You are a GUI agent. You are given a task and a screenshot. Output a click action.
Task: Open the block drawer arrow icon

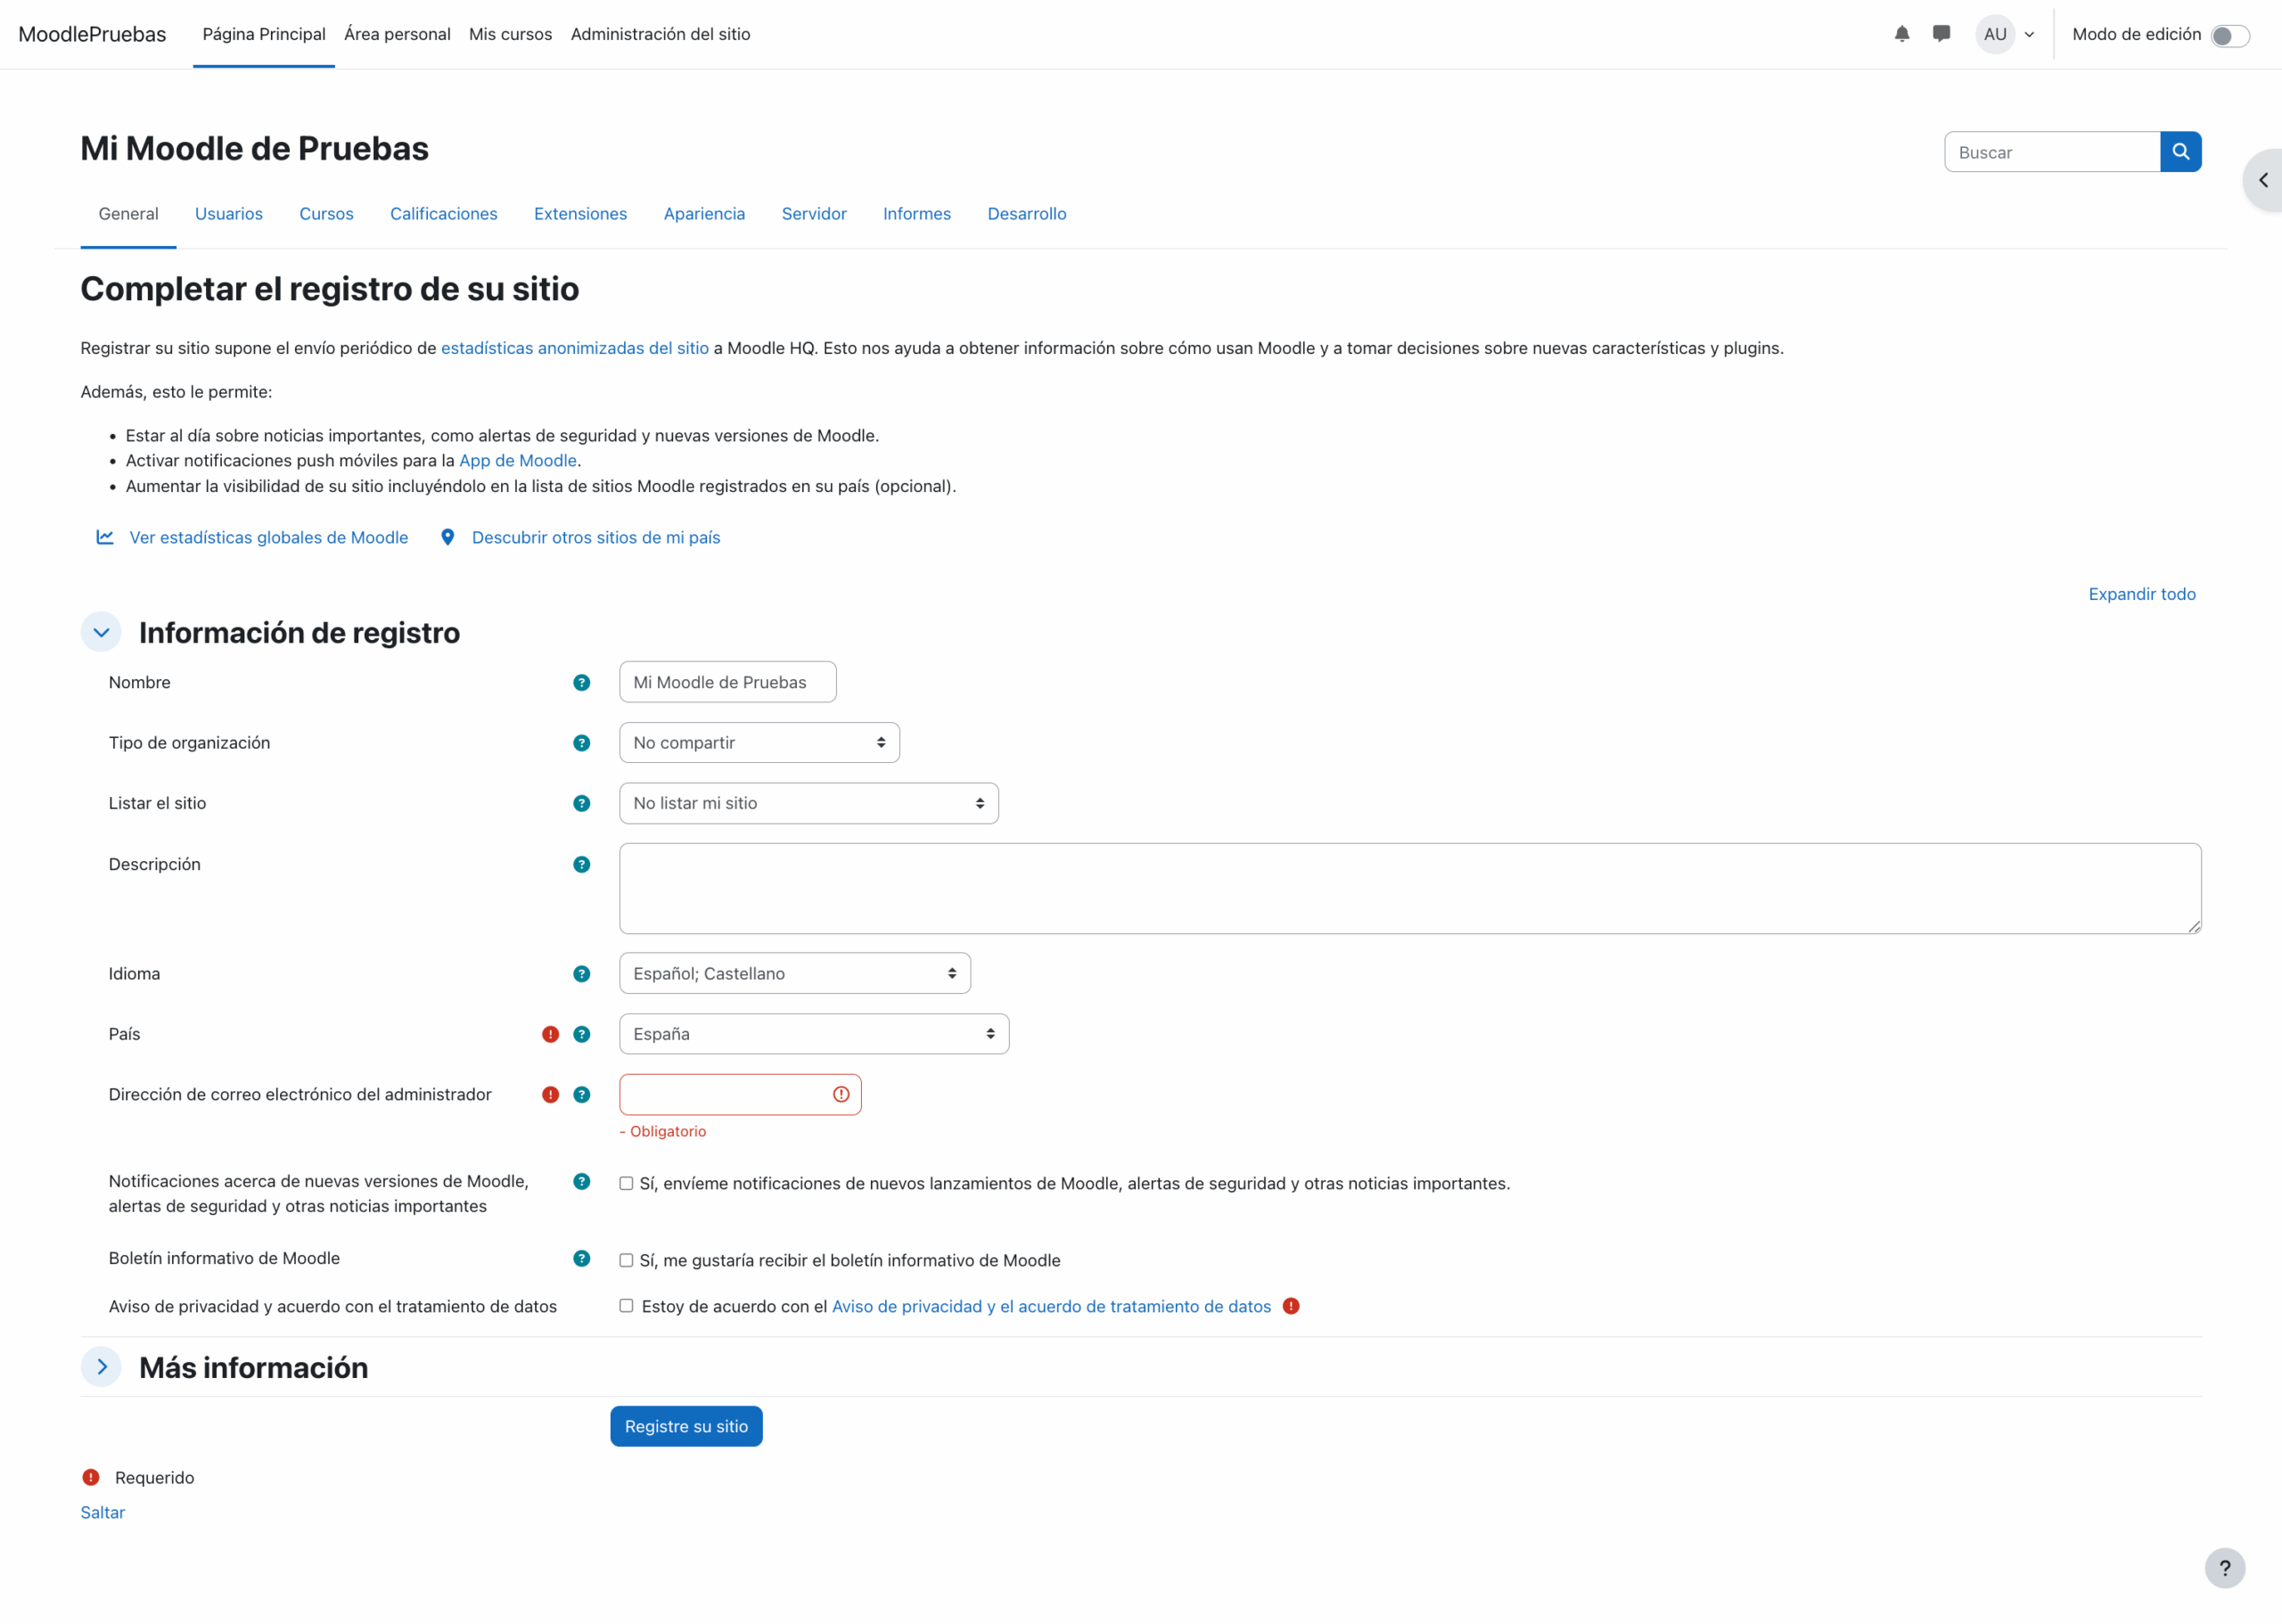coord(2263,180)
